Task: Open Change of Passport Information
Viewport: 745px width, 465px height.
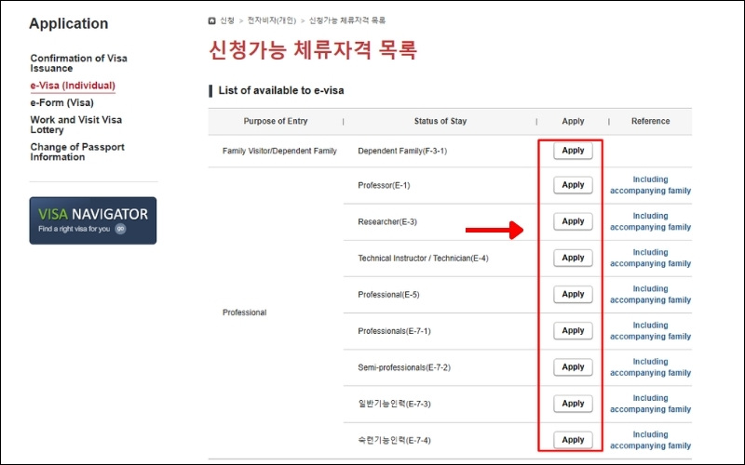Action: point(76,152)
